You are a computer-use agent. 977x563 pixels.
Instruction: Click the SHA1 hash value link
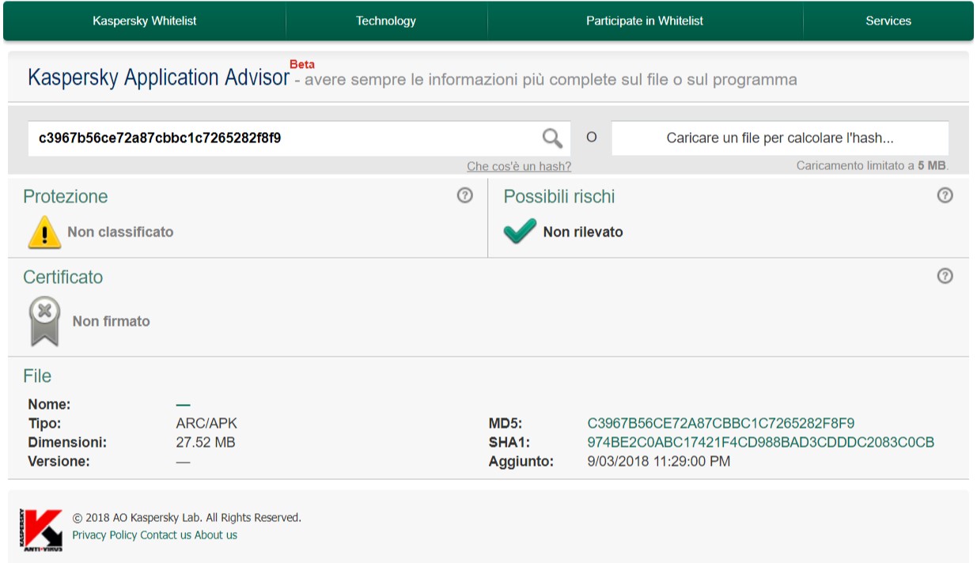760,442
